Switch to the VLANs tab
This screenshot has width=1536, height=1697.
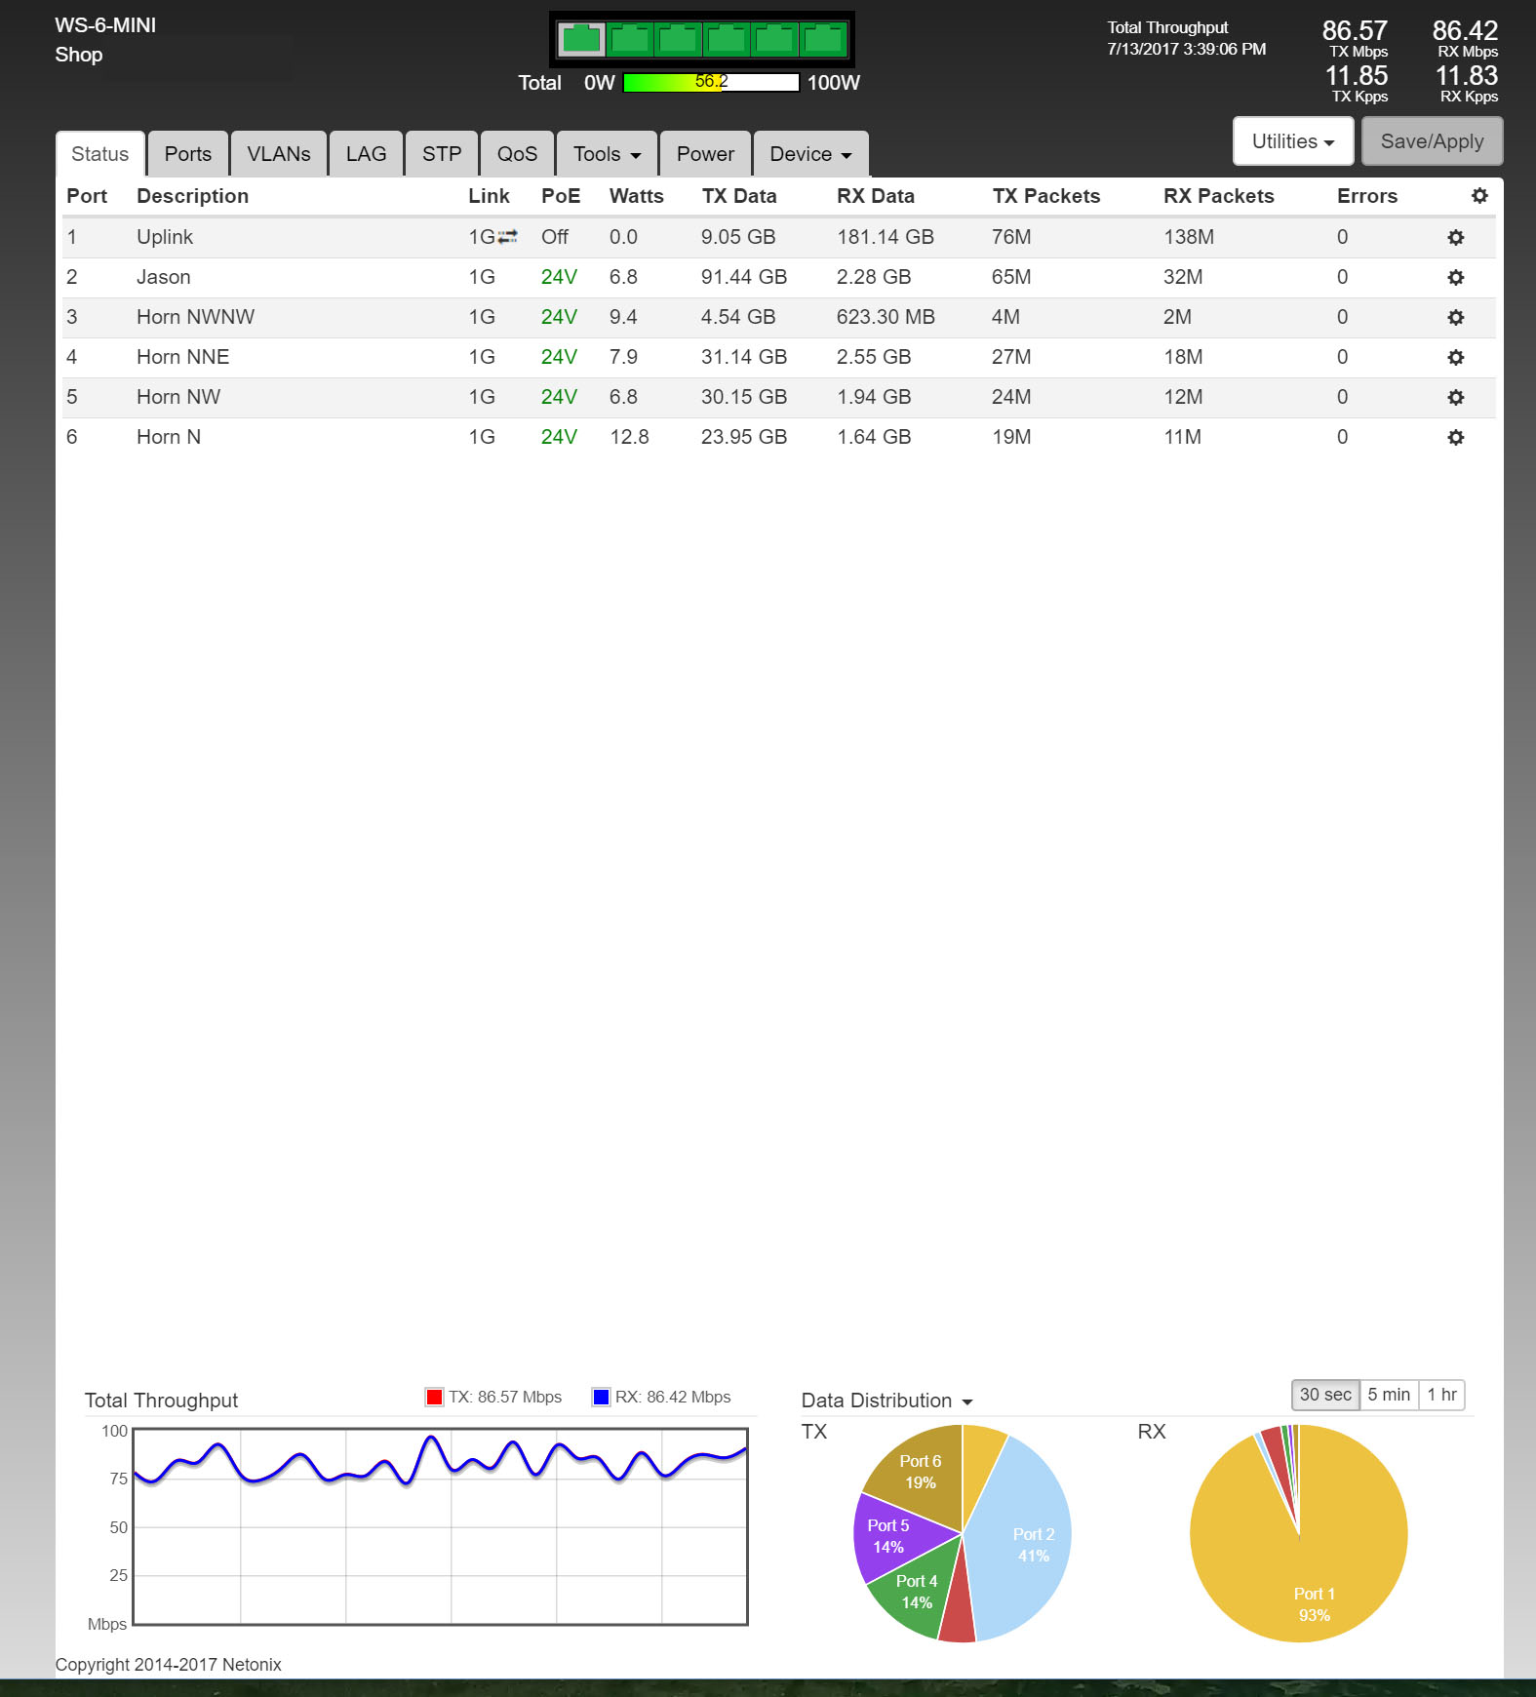(279, 154)
